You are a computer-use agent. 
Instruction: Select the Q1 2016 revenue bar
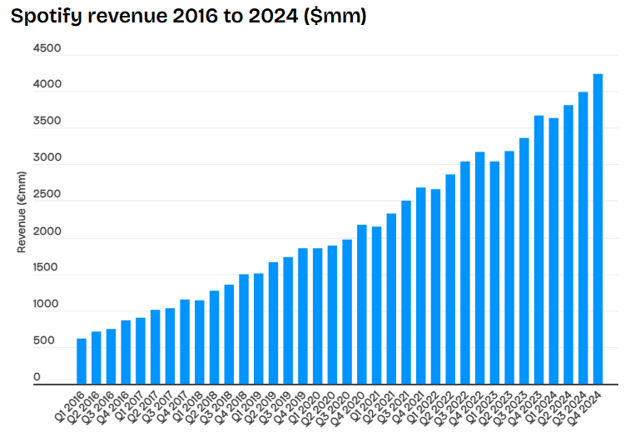pos(82,361)
